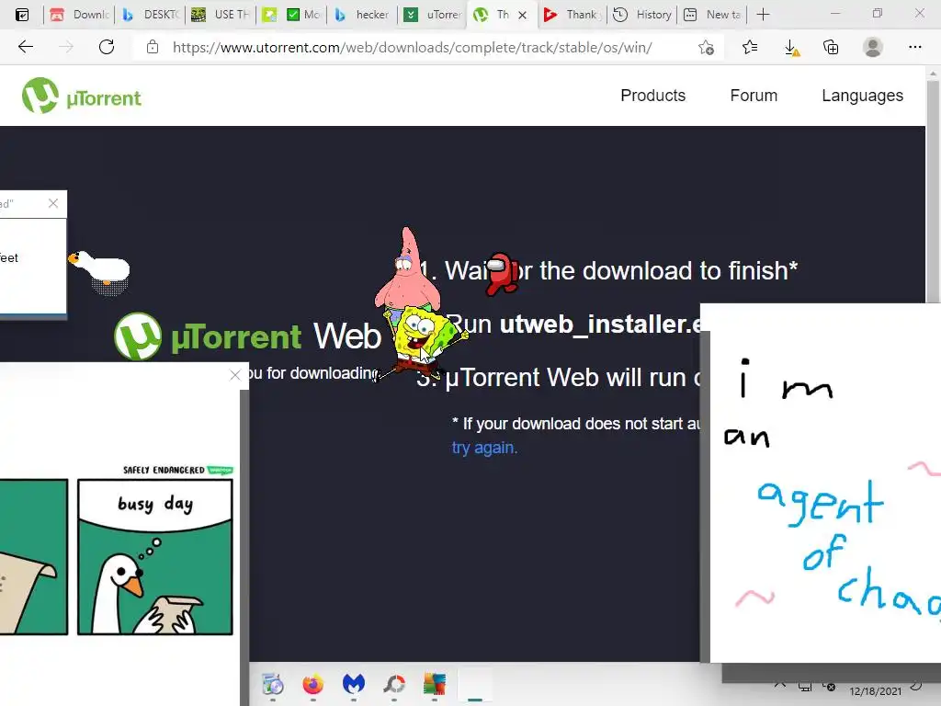Image resolution: width=941 pixels, height=706 pixels.
Task: Click the active taskbar app with teal underline
Action: tap(475, 686)
